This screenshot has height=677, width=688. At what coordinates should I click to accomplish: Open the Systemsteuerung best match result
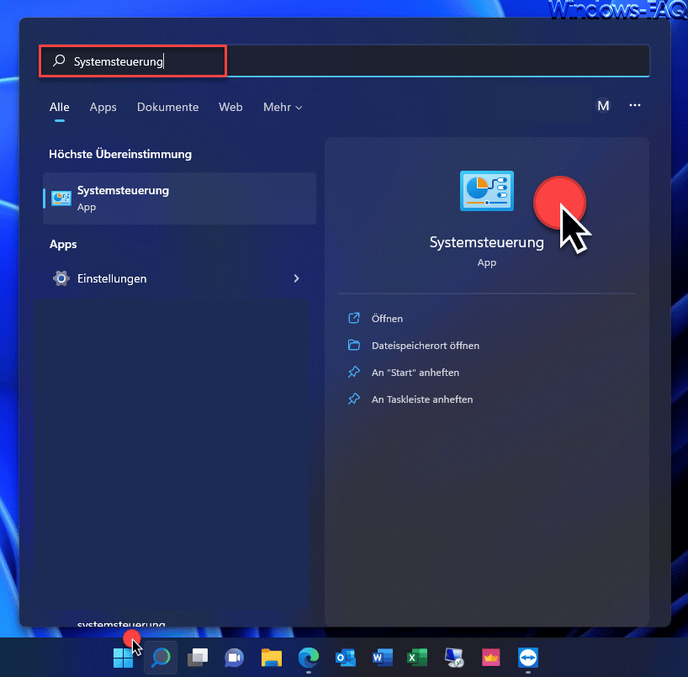(x=179, y=198)
